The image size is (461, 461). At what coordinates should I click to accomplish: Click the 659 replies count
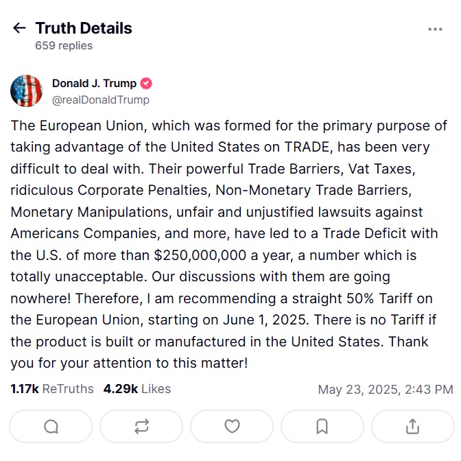pos(64,46)
